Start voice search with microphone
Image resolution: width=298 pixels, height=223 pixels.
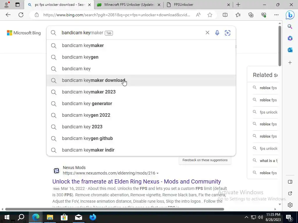[x=217, y=33]
